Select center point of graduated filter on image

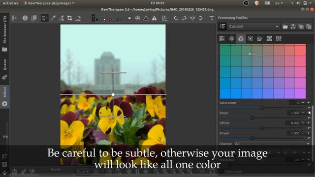113,94
